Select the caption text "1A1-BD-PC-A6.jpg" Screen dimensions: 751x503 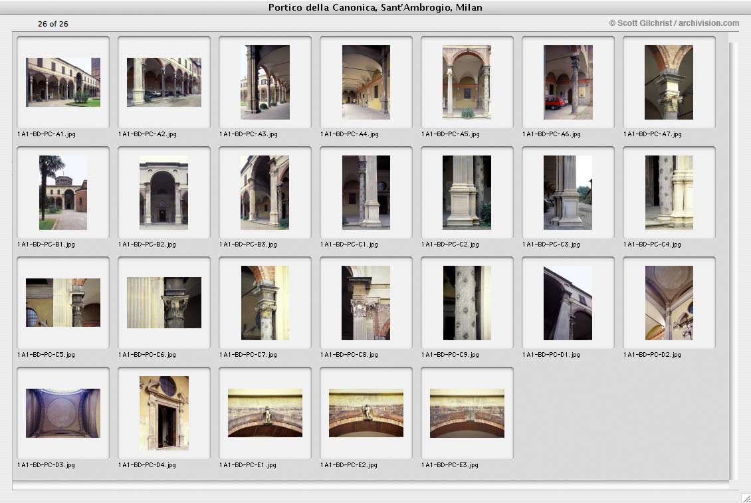pos(552,134)
